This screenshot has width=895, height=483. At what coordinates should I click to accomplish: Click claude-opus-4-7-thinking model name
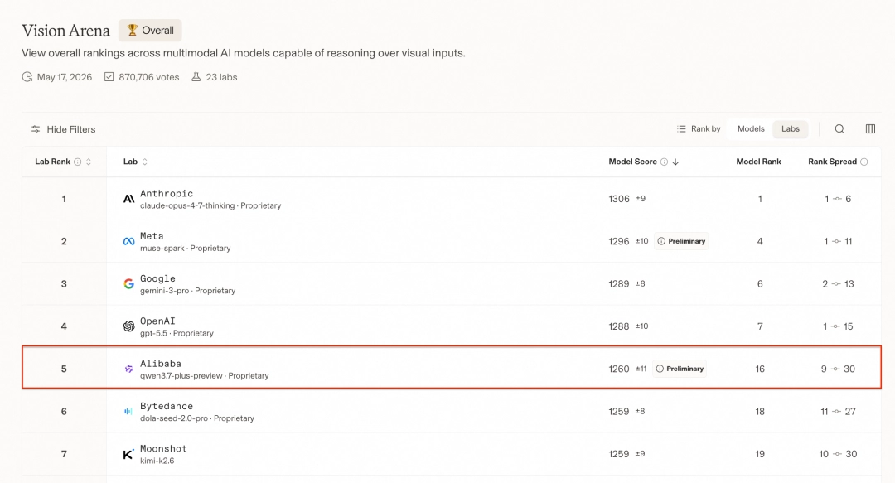(187, 205)
